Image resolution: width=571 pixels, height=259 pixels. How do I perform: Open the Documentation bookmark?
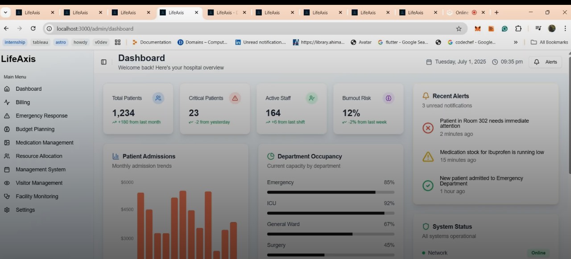[152, 42]
